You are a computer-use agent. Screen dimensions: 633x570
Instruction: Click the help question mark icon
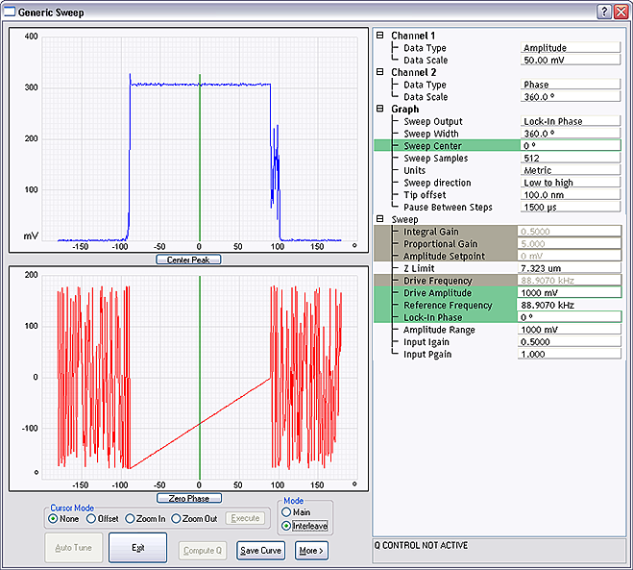[x=603, y=11]
